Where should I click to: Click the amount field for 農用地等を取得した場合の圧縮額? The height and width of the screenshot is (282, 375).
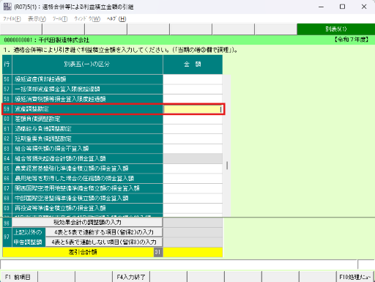point(193,179)
